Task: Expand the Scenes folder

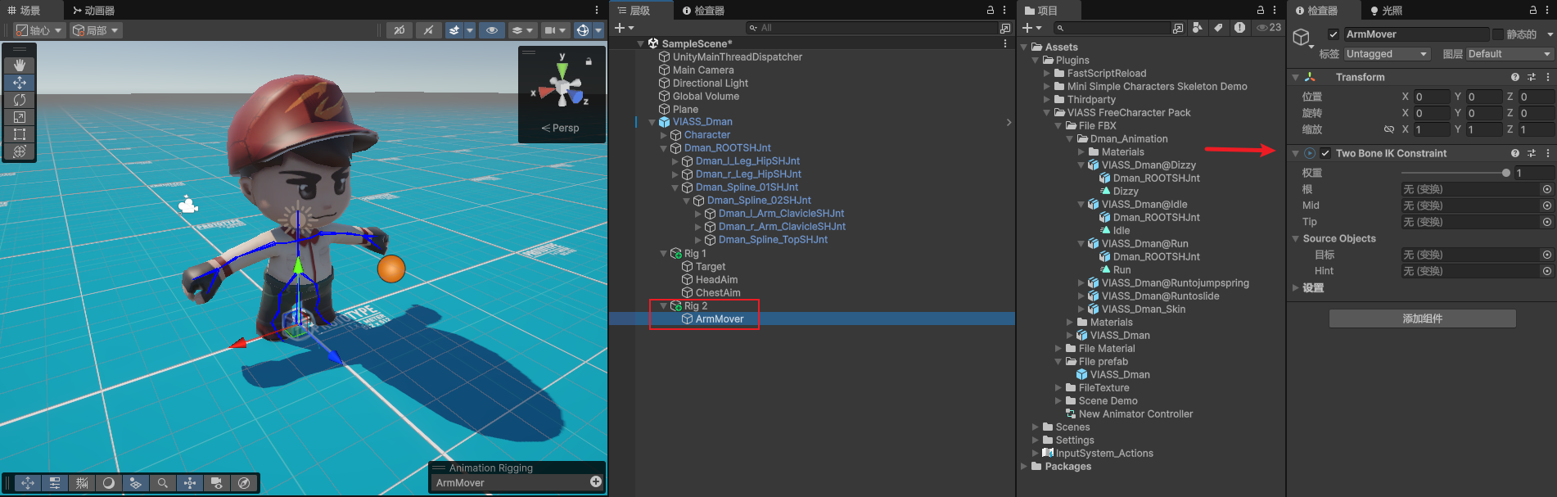Action: pyautogui.click(x=1036, y=427)
